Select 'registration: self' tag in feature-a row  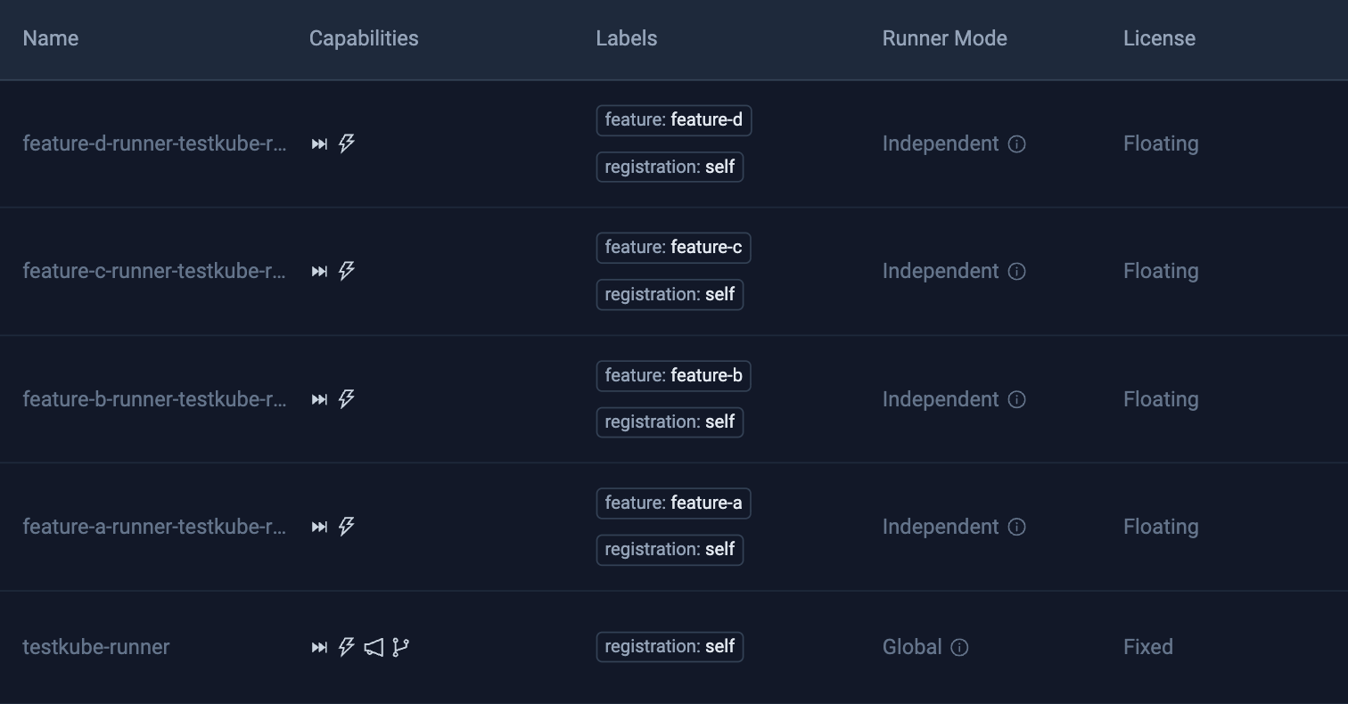click(x=670, y=550)
